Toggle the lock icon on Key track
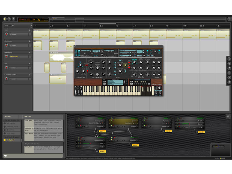The width and height of the screenshot is (232, 174). 30,64
